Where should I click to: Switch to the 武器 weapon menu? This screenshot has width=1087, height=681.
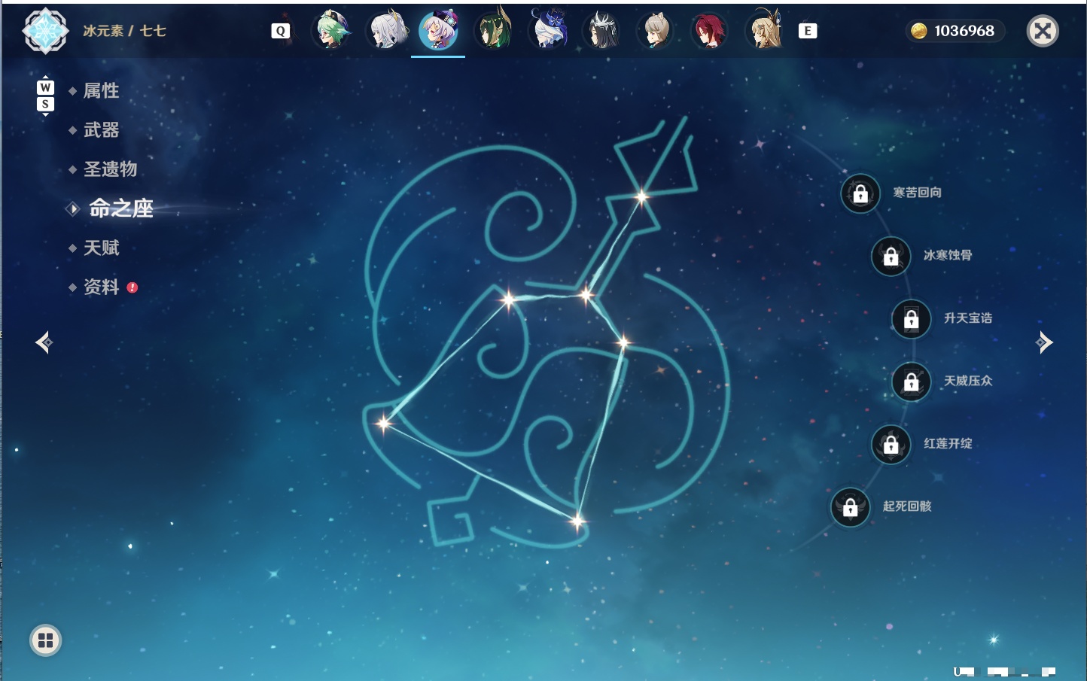pos(101,130)
